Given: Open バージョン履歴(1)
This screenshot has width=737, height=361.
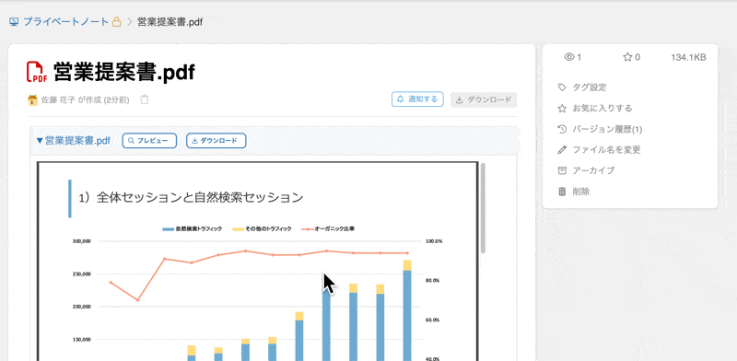Looking at the screenshot, I should pyautogui.click(x=607, y=129).
